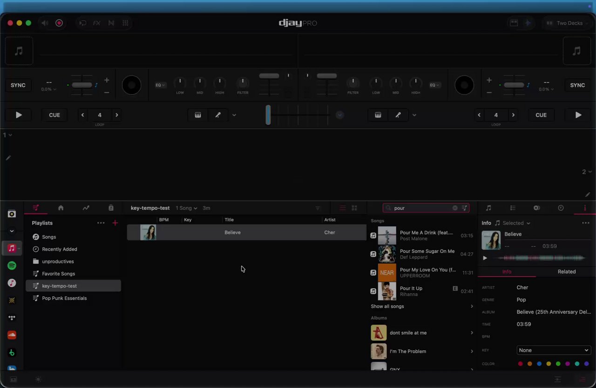
Task: Click the playlist filter icon inside search field
Action: (x=465, y=208)
